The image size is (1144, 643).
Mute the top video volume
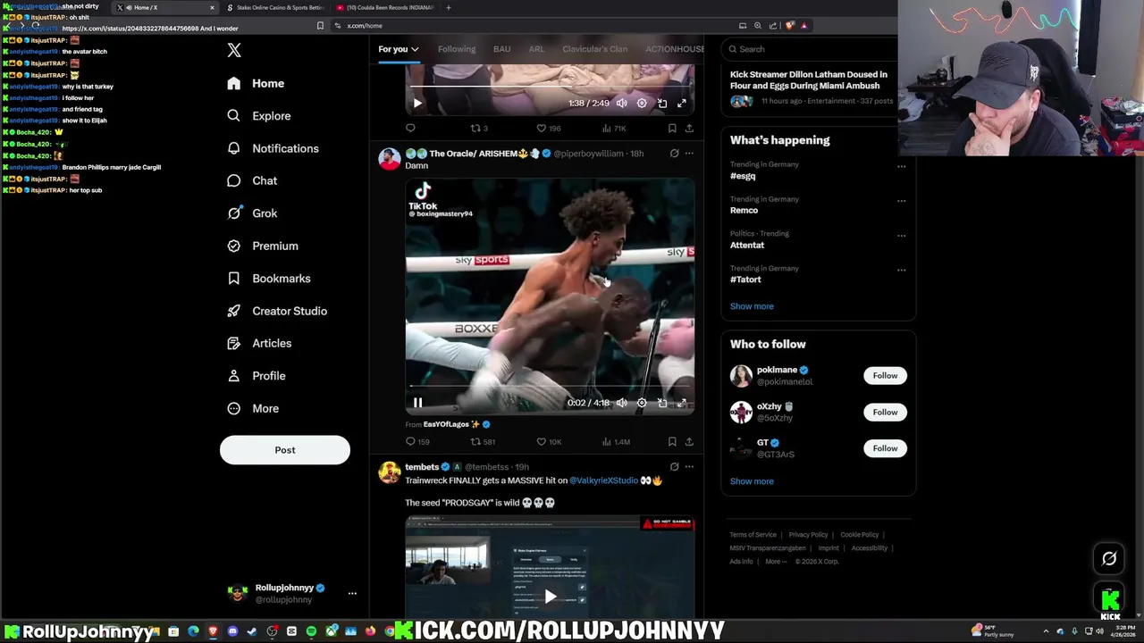[x=621, y=104]
